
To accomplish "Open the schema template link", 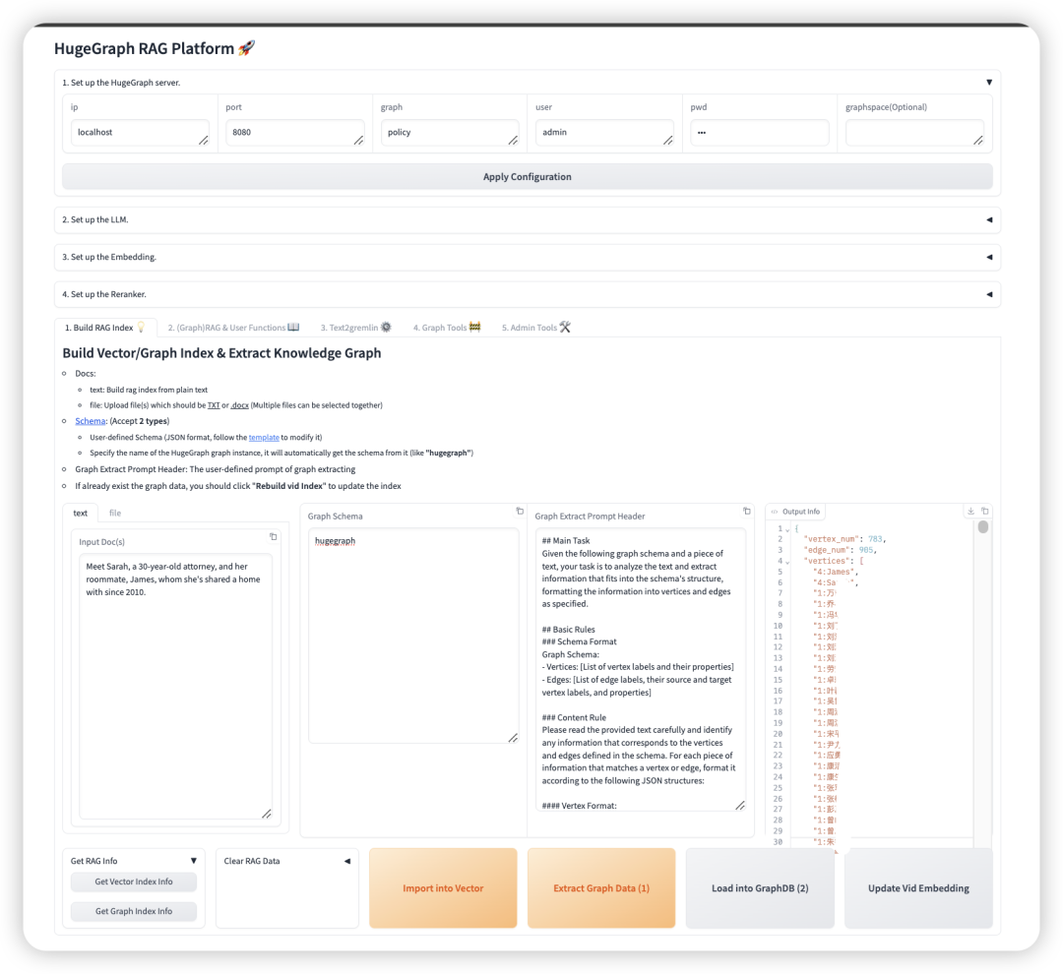I will [264, 437].
